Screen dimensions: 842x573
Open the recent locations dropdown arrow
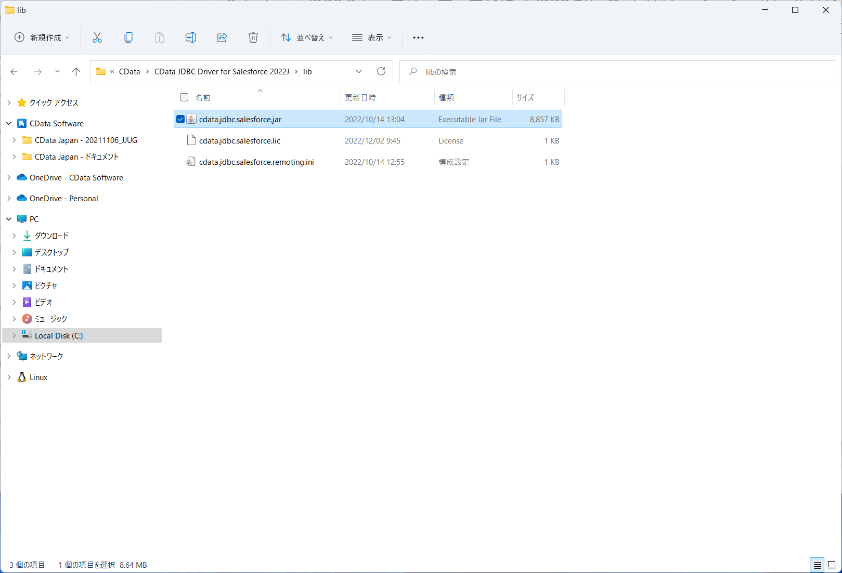(x=57, y=72)
